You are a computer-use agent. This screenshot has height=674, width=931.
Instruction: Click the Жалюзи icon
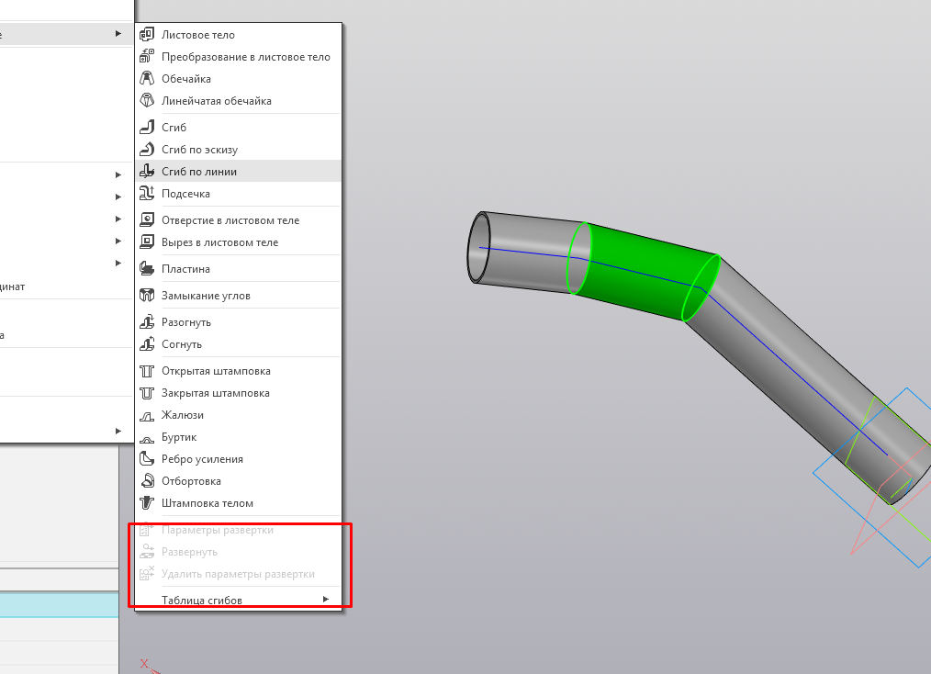pos(147,415)
